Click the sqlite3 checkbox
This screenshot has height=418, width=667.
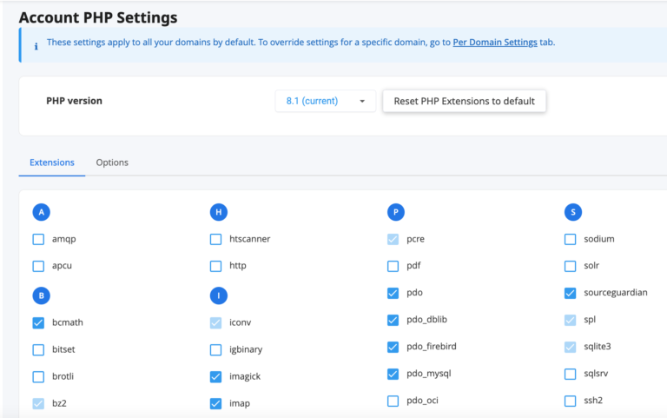[570, 347]
